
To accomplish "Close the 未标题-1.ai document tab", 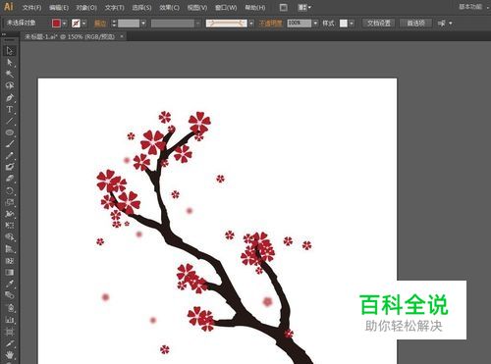I will pyautogui.click(x=122, y=36).
